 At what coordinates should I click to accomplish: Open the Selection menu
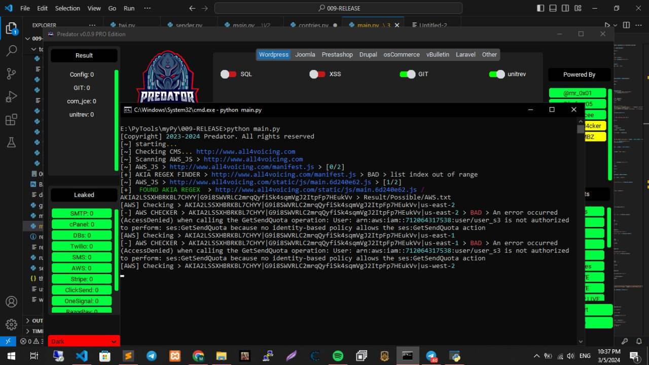(x=67, y=8)
